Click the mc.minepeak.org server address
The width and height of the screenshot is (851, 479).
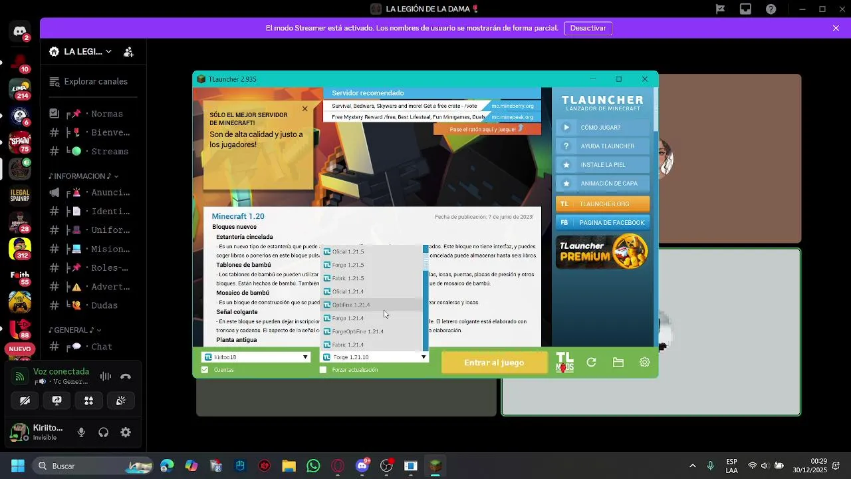[512, 117]
